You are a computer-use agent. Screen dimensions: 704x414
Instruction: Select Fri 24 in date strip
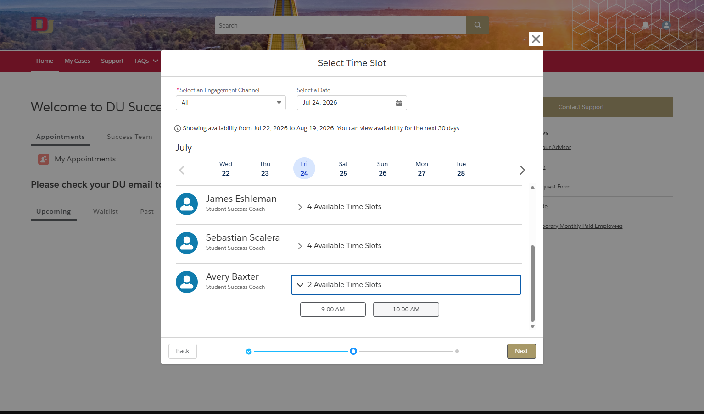(304, 169)
